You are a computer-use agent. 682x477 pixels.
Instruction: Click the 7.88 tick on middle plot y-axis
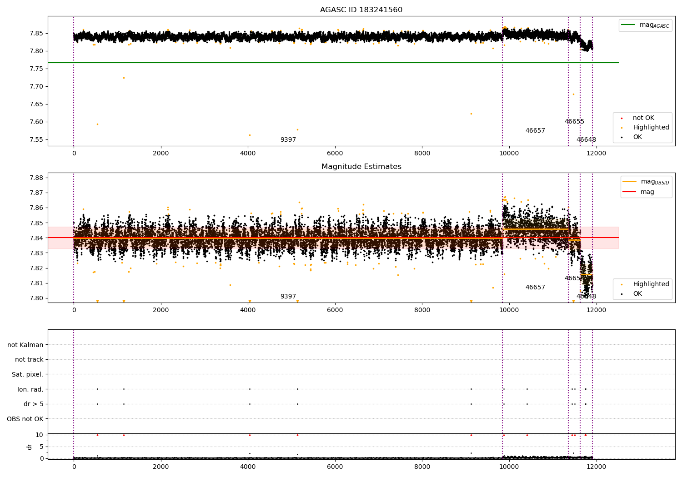[x=35, y=178]
